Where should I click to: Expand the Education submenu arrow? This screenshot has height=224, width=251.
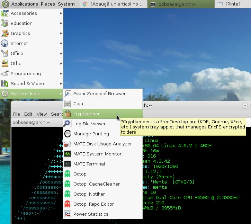click(61, 24)
